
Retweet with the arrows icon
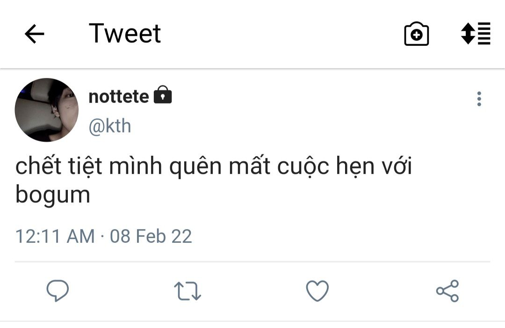[x=188, y=291]
